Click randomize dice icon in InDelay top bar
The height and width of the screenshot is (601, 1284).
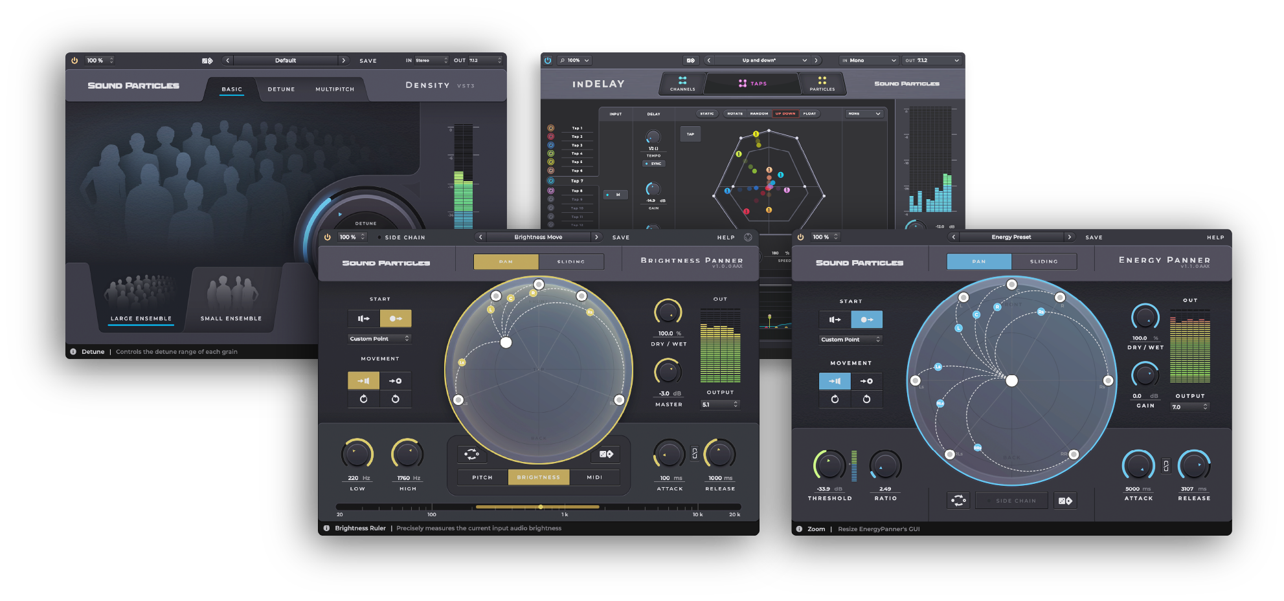pos(691,60)
